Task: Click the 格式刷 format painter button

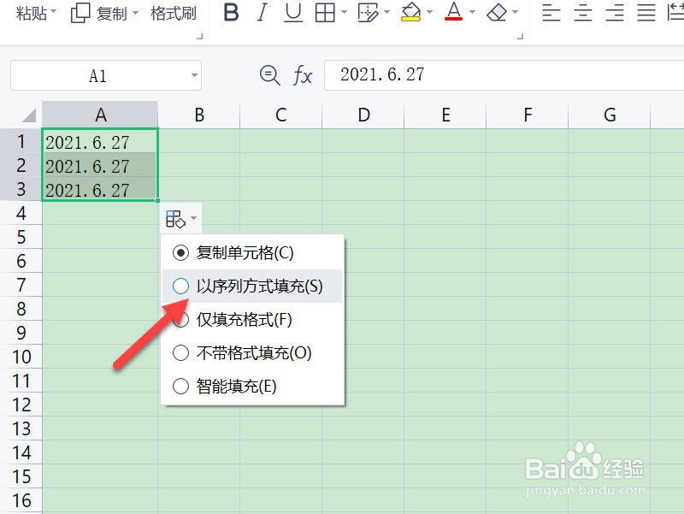Action: [x=174, y=14]
